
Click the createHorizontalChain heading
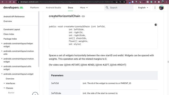64,16
